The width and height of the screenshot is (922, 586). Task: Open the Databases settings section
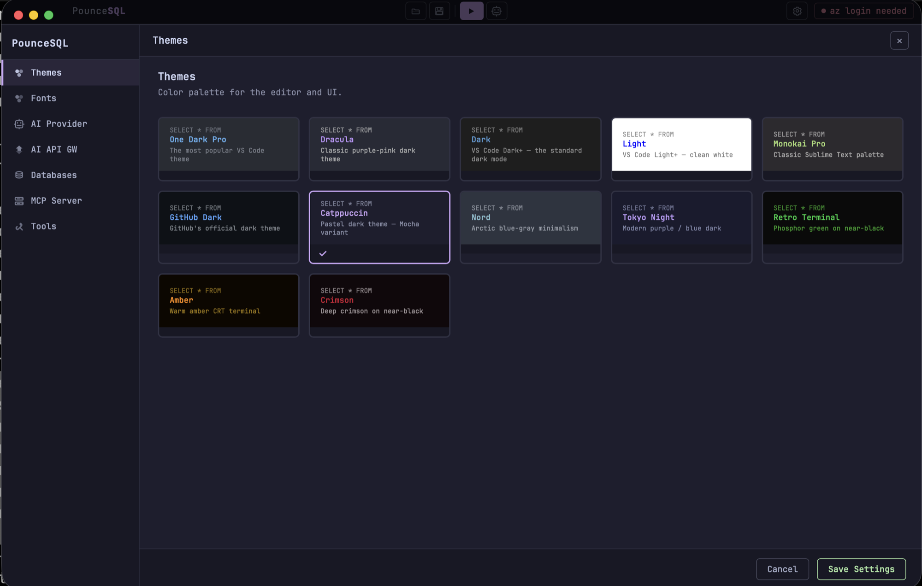[x=71, y=175]
